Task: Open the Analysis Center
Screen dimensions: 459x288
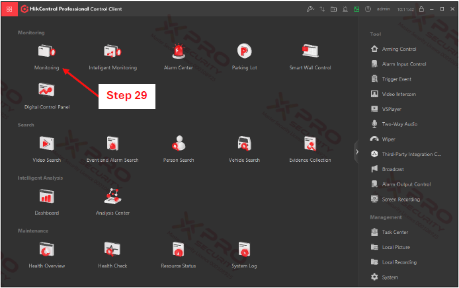Action: (x=112, y=202)
